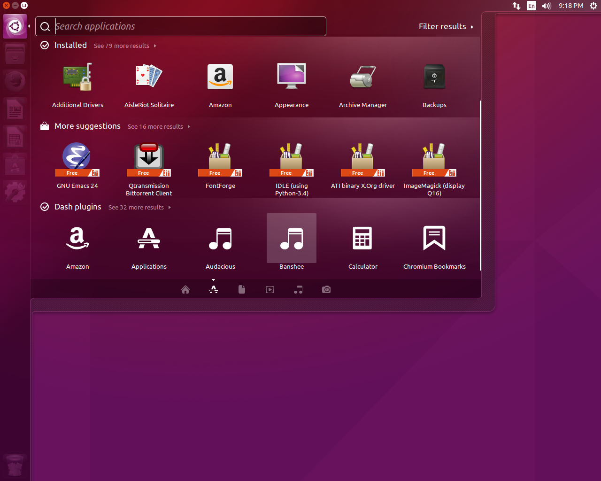601x481 pixels.
Task: Switch to the Files lens
Action: [x=242, y=289]
